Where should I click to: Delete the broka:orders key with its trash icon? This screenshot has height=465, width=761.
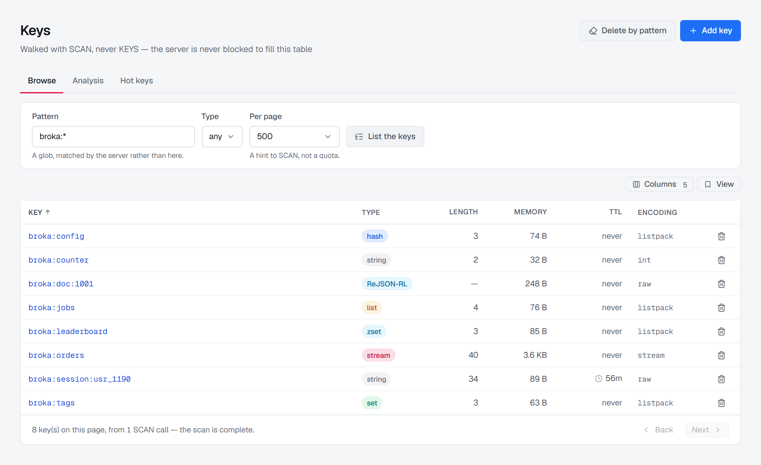pos(721,355)
